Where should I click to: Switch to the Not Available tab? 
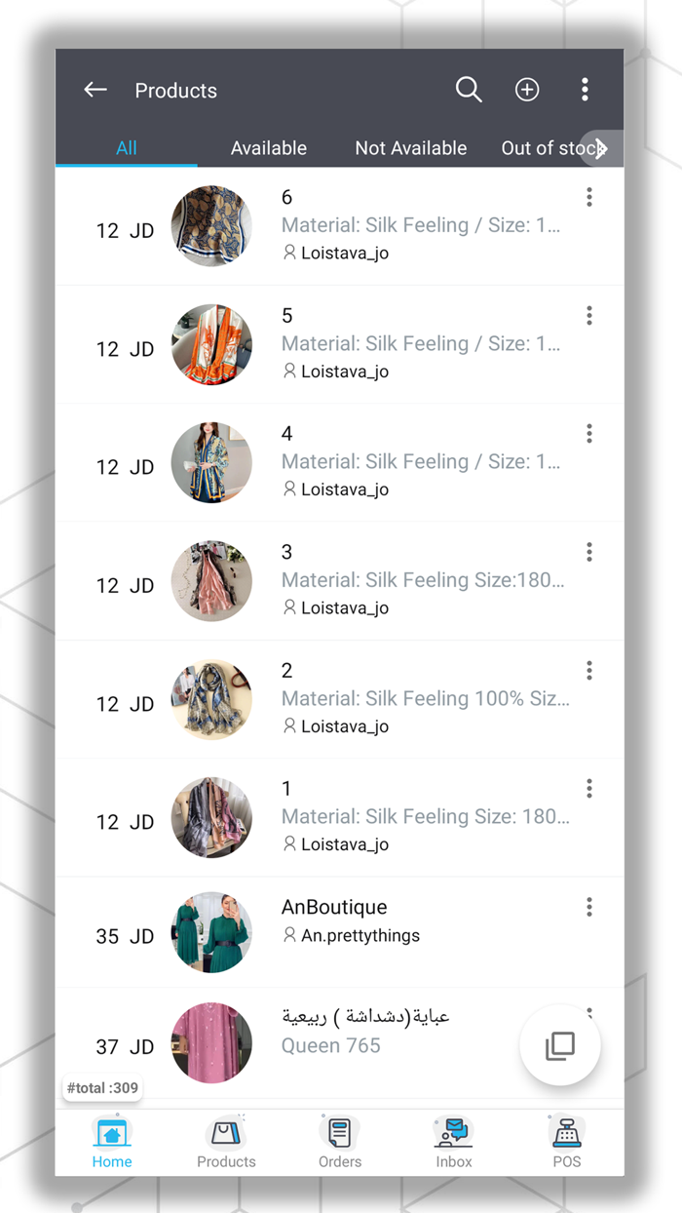[410, 148]
